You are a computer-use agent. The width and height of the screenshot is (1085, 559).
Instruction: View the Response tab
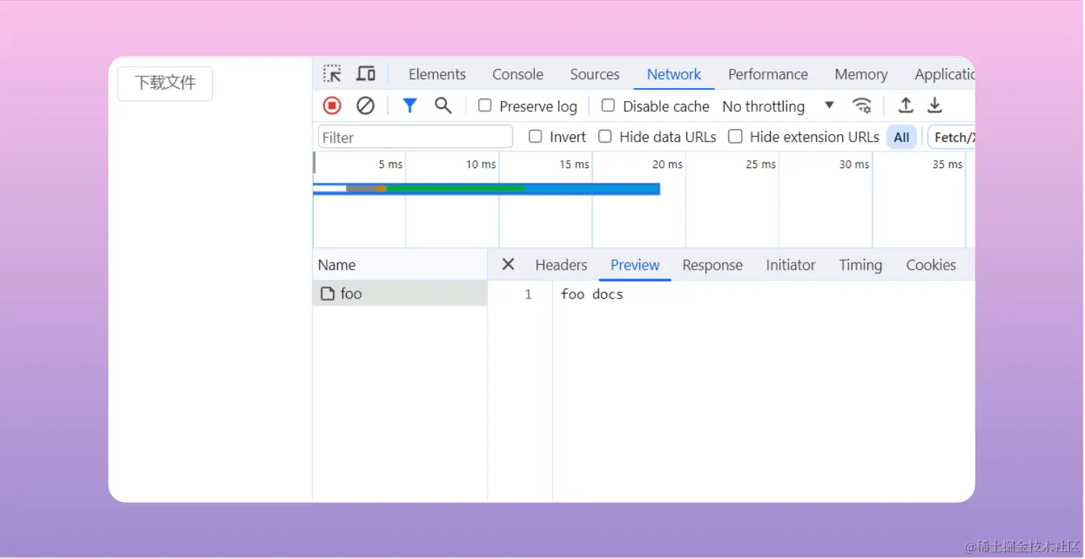tap(712, 265)
